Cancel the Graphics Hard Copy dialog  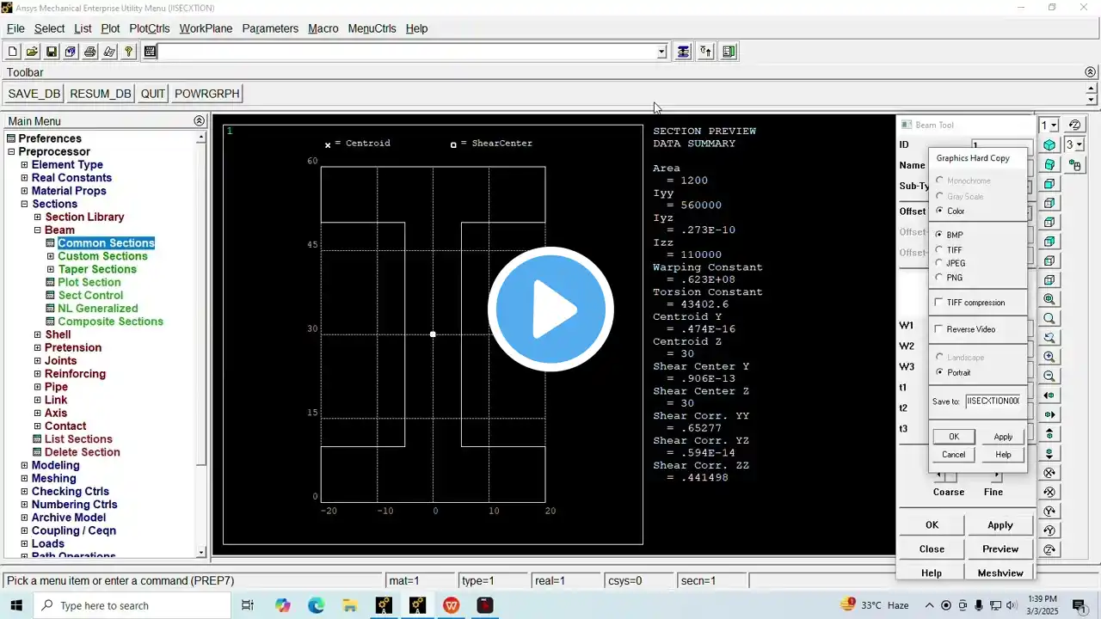tap(953, 455)
